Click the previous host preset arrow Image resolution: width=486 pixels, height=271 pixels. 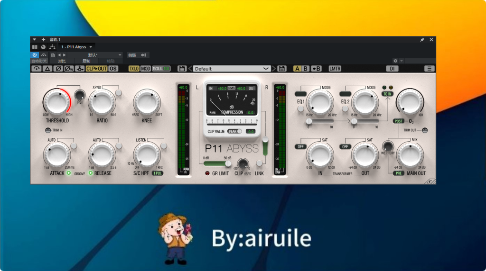[x=59, y=55]
